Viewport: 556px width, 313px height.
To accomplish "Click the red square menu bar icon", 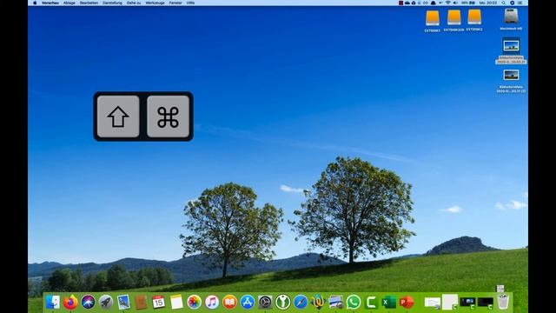I will 400,3.
